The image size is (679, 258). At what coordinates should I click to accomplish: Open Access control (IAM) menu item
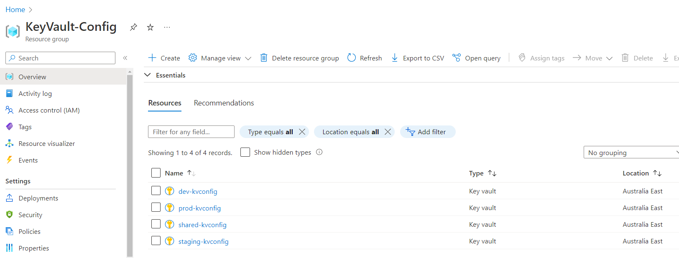click(49, 110)
